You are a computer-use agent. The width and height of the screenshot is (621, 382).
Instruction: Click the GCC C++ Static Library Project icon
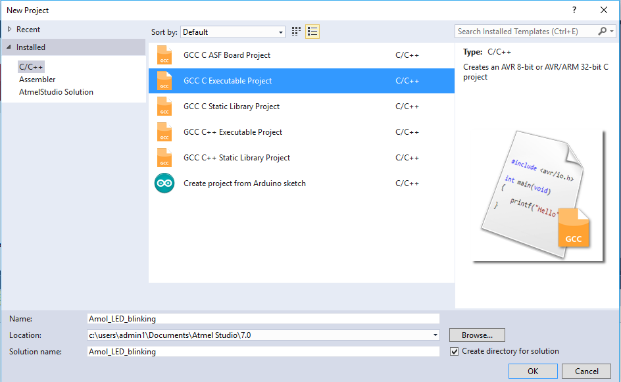(164, 158)
